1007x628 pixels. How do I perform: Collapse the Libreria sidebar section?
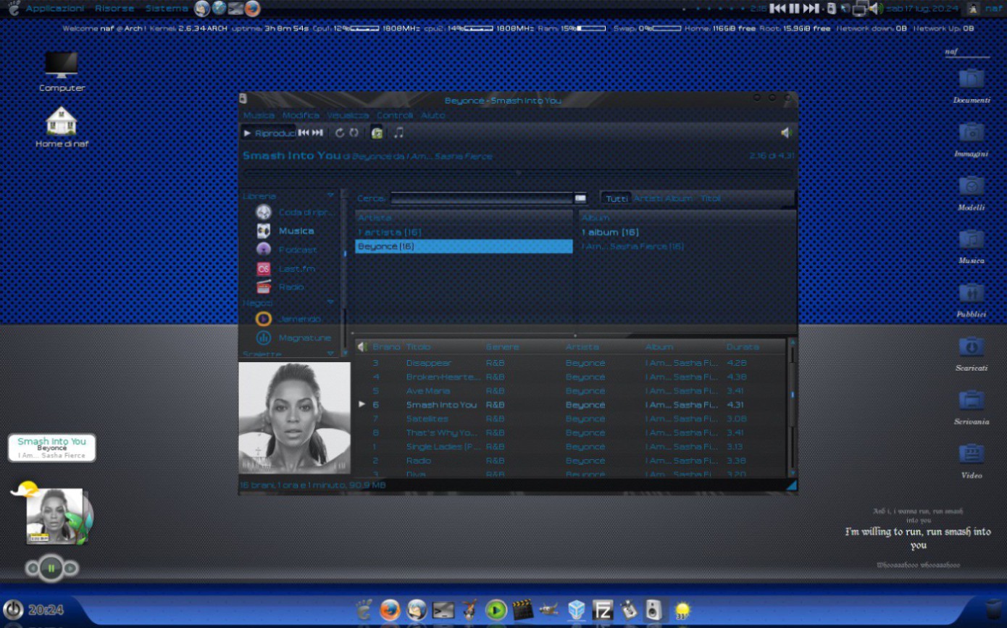[330, 196]
